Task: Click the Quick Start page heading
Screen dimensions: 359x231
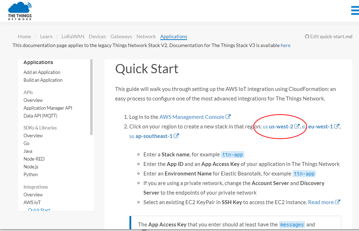Action: point(147,69)
